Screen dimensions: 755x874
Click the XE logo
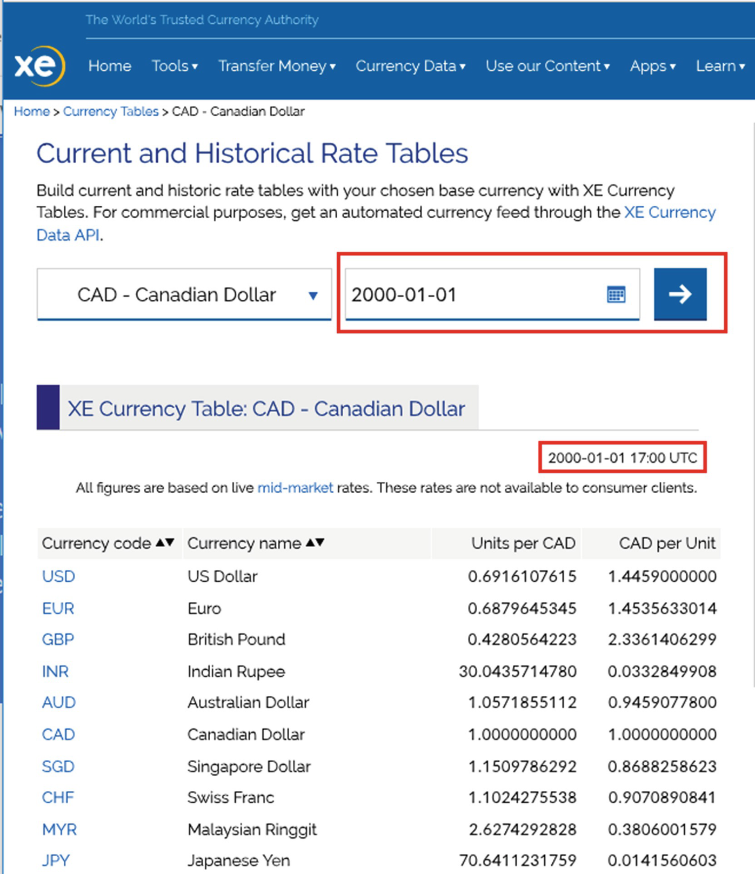[39, 66]
